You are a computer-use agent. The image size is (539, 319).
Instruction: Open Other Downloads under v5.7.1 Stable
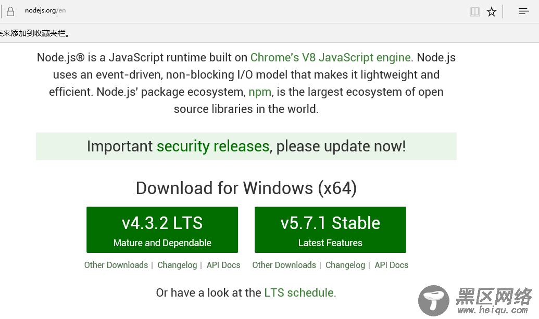(284, 265)
